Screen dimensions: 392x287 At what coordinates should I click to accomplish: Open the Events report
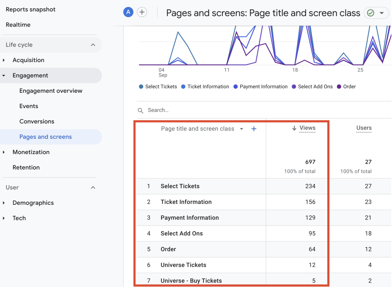(x=29, y=106)
